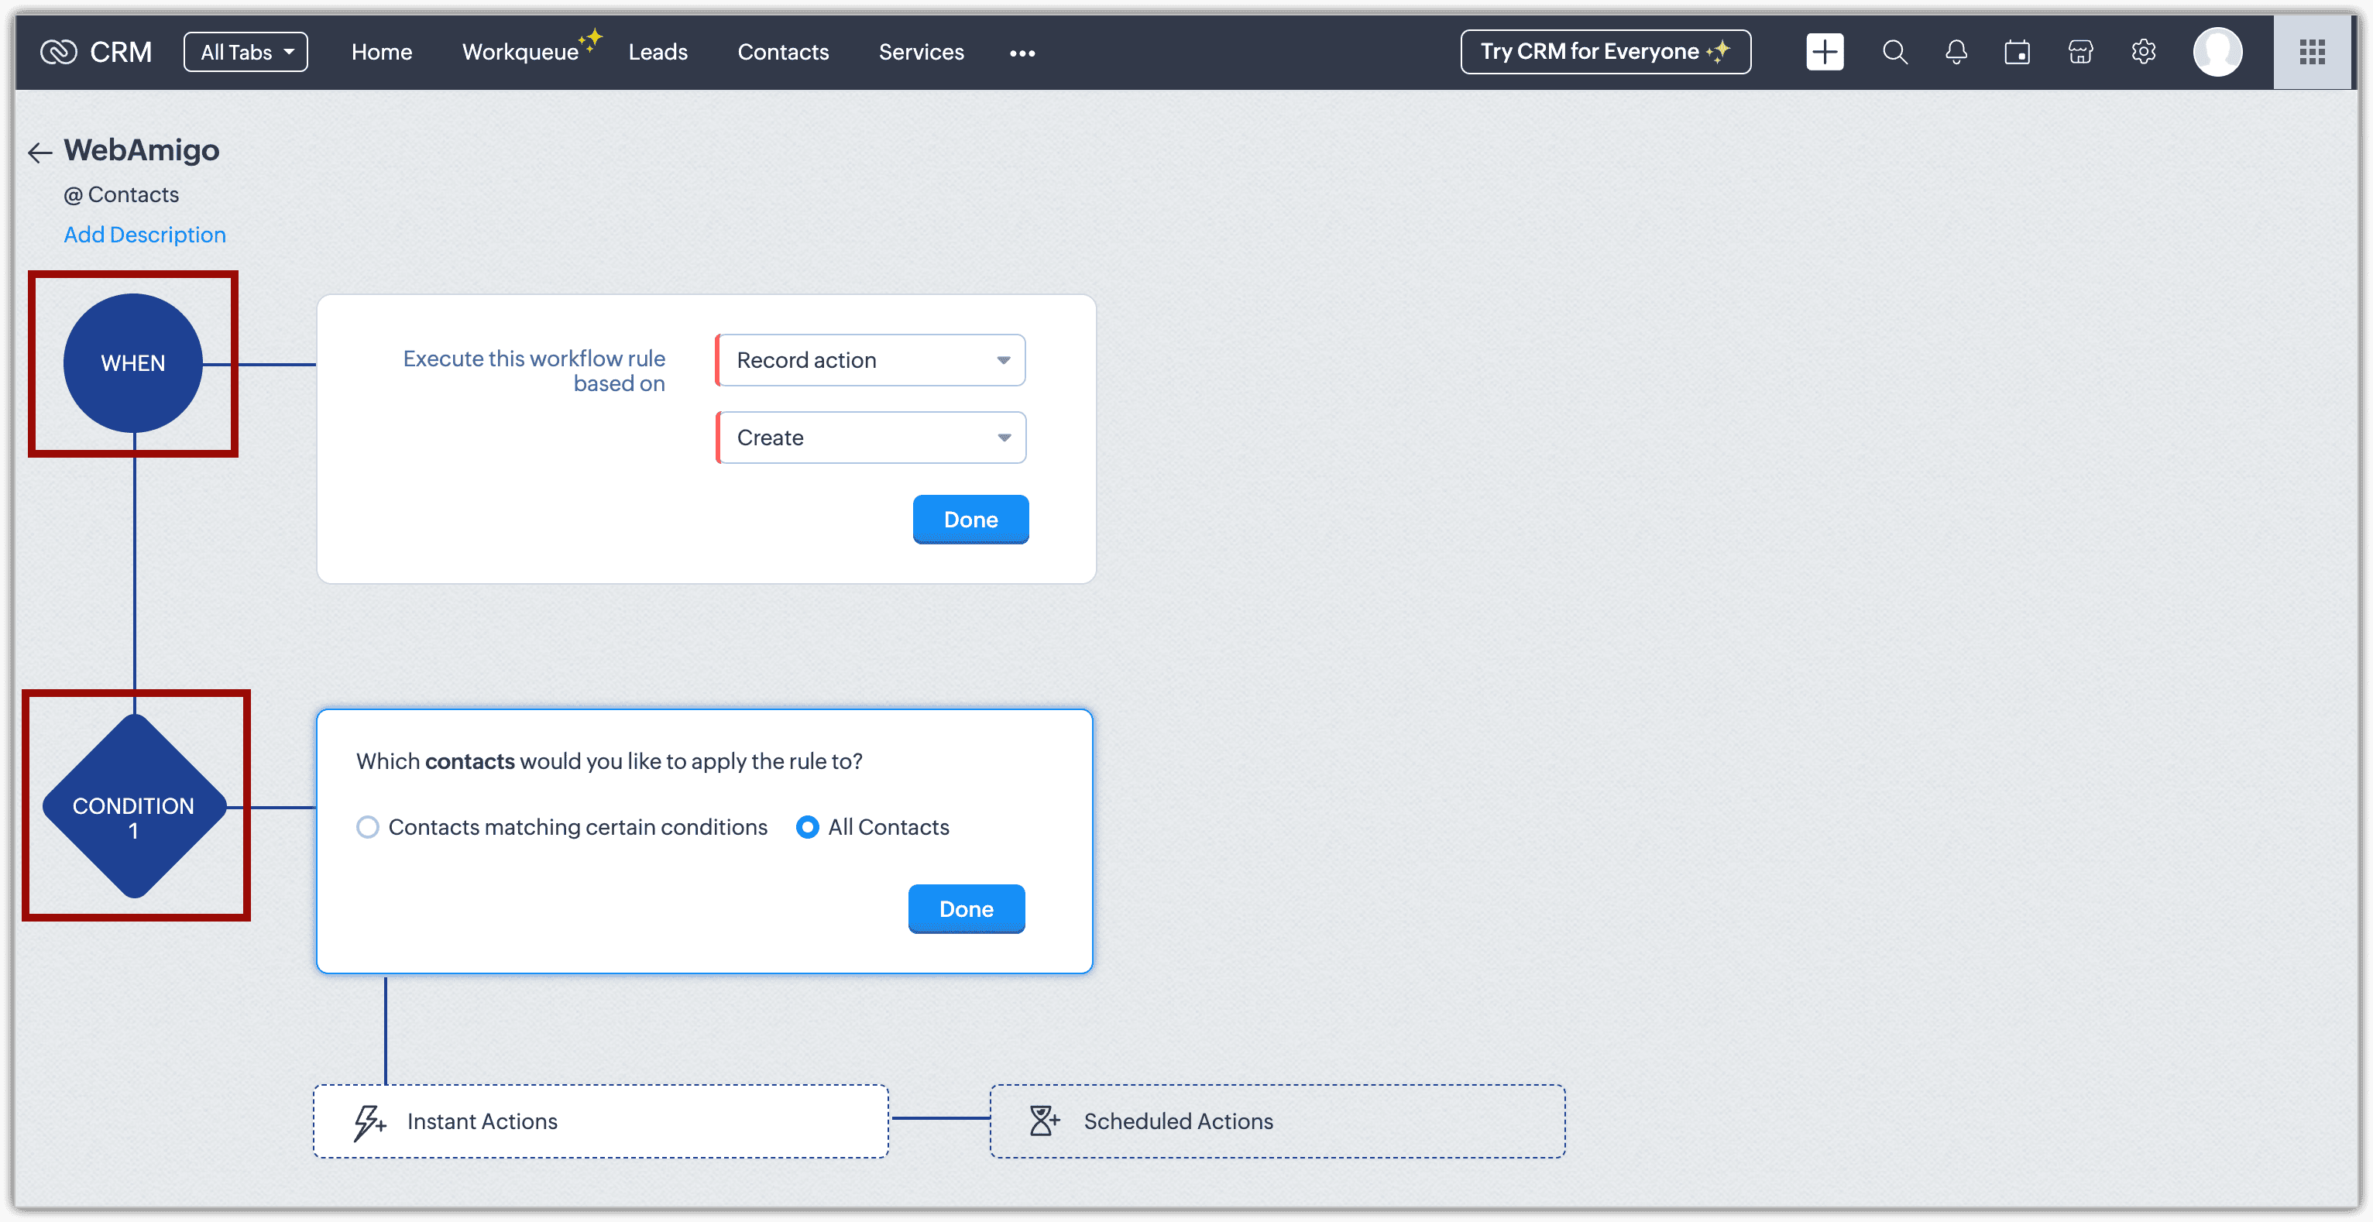
Task: Open the Leads tab
Action: [657, 52]
